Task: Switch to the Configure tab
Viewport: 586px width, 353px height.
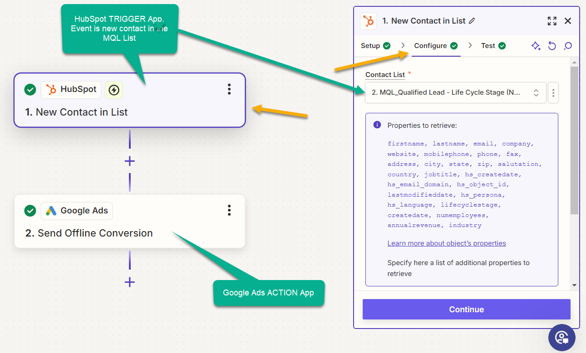Action: coord(436,46)
